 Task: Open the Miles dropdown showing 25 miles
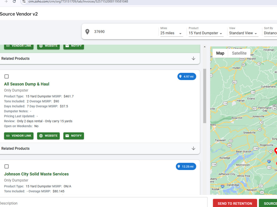[171, 33]
